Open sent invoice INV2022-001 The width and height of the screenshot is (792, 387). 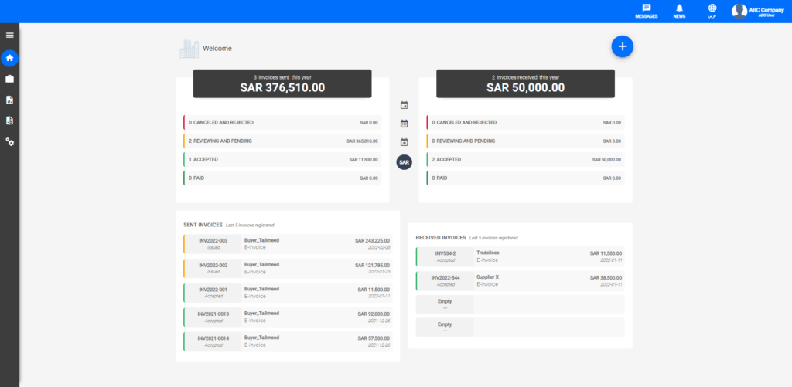click(288, 293)
